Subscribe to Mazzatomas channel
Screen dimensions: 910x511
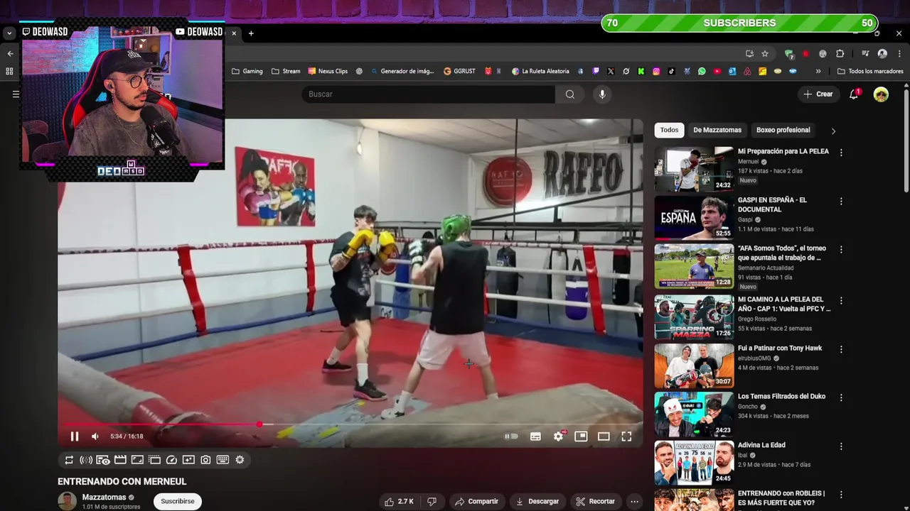click(x=178, y=501)
